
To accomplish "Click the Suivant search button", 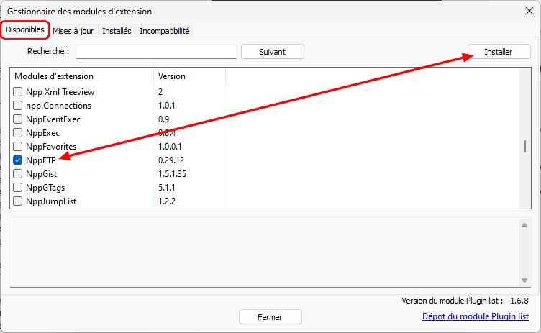I will 272,52.
